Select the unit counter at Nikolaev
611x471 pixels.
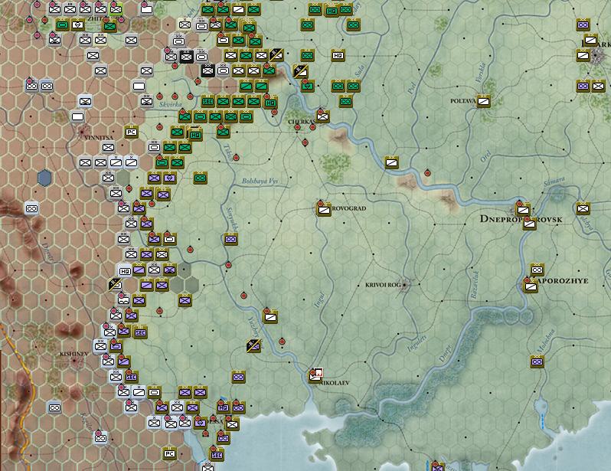[x=315, y=377]
